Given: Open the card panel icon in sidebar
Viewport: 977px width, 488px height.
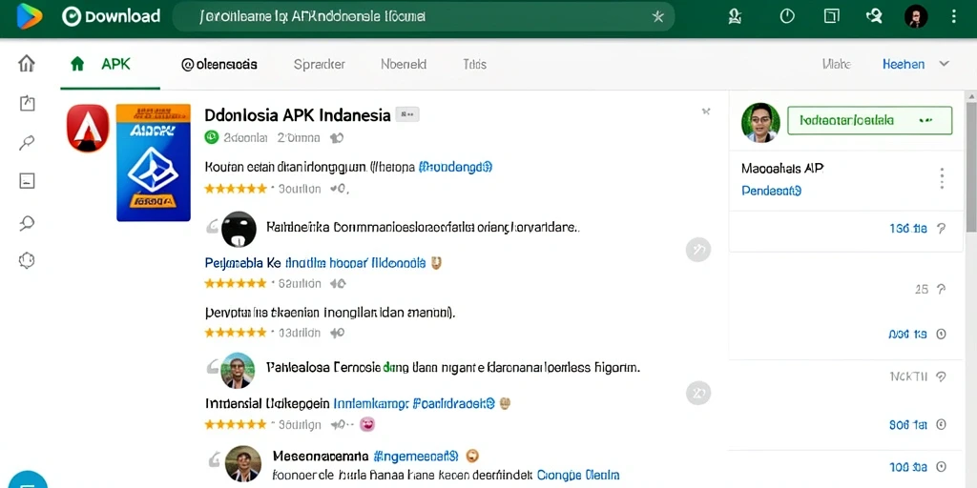Looking at the screenshot, I should [x=27, y=181].
